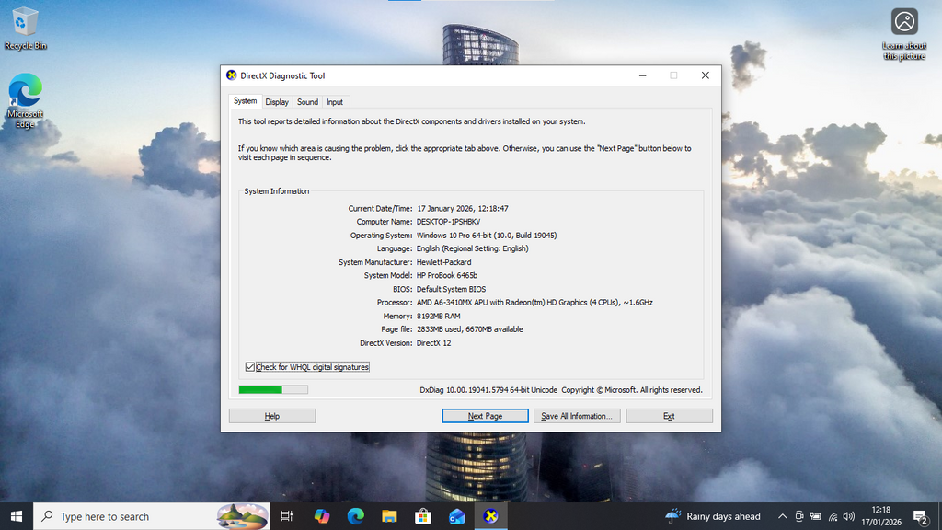Uncheck 'Check for WHQL digital signatures'
The width and height of the screenshot is (942, 530).
coord(250,367)
